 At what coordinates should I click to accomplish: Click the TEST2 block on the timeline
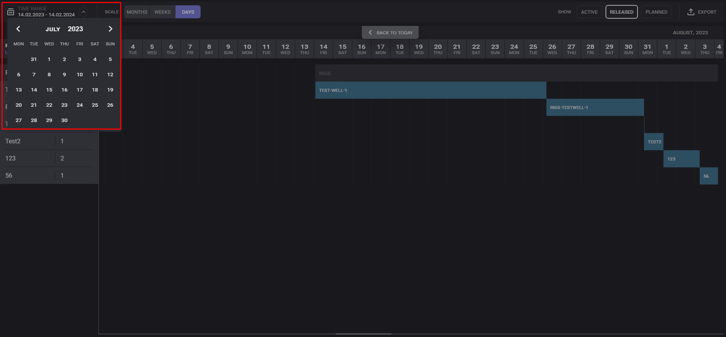point(654,142)
